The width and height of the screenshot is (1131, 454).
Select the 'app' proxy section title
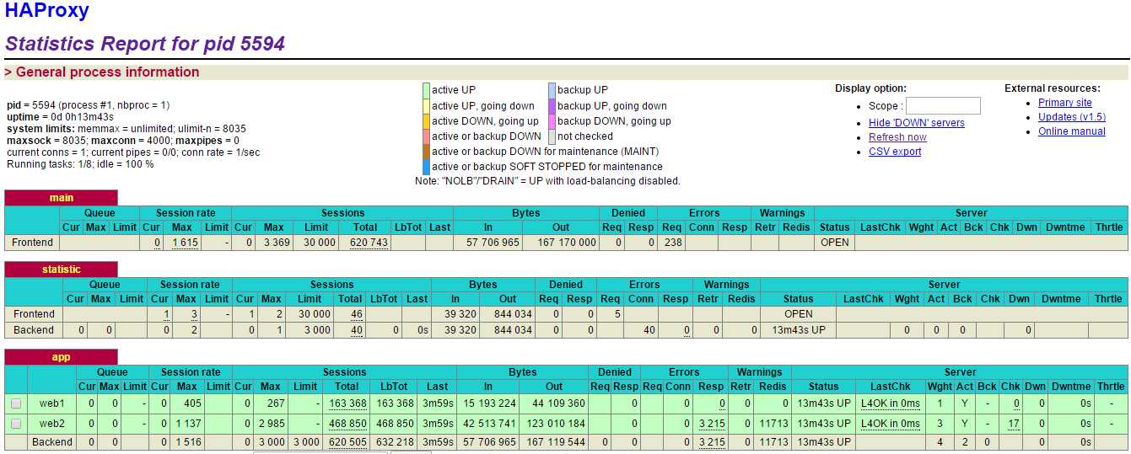pyautogui.click(x=62, y=357)
